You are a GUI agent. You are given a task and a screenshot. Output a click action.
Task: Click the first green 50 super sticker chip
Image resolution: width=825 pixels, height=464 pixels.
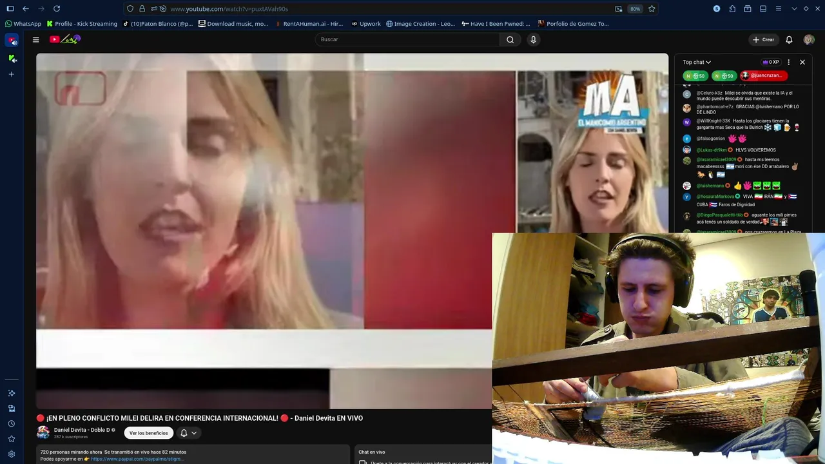(x=695, y=75)
